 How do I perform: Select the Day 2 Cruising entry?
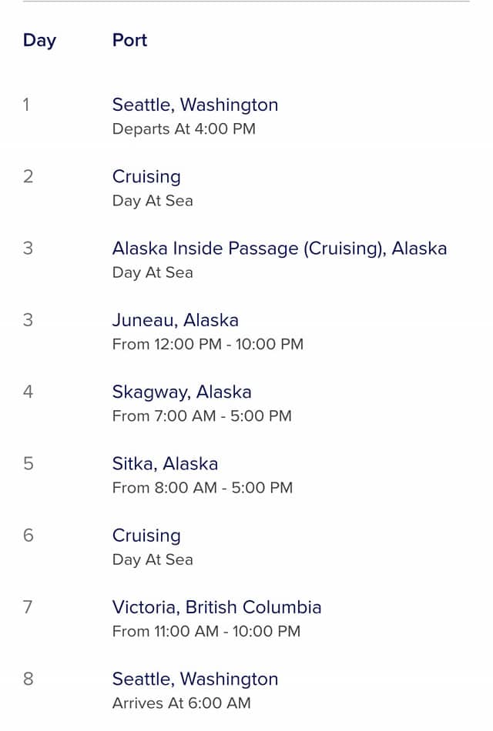pos(146,177)
